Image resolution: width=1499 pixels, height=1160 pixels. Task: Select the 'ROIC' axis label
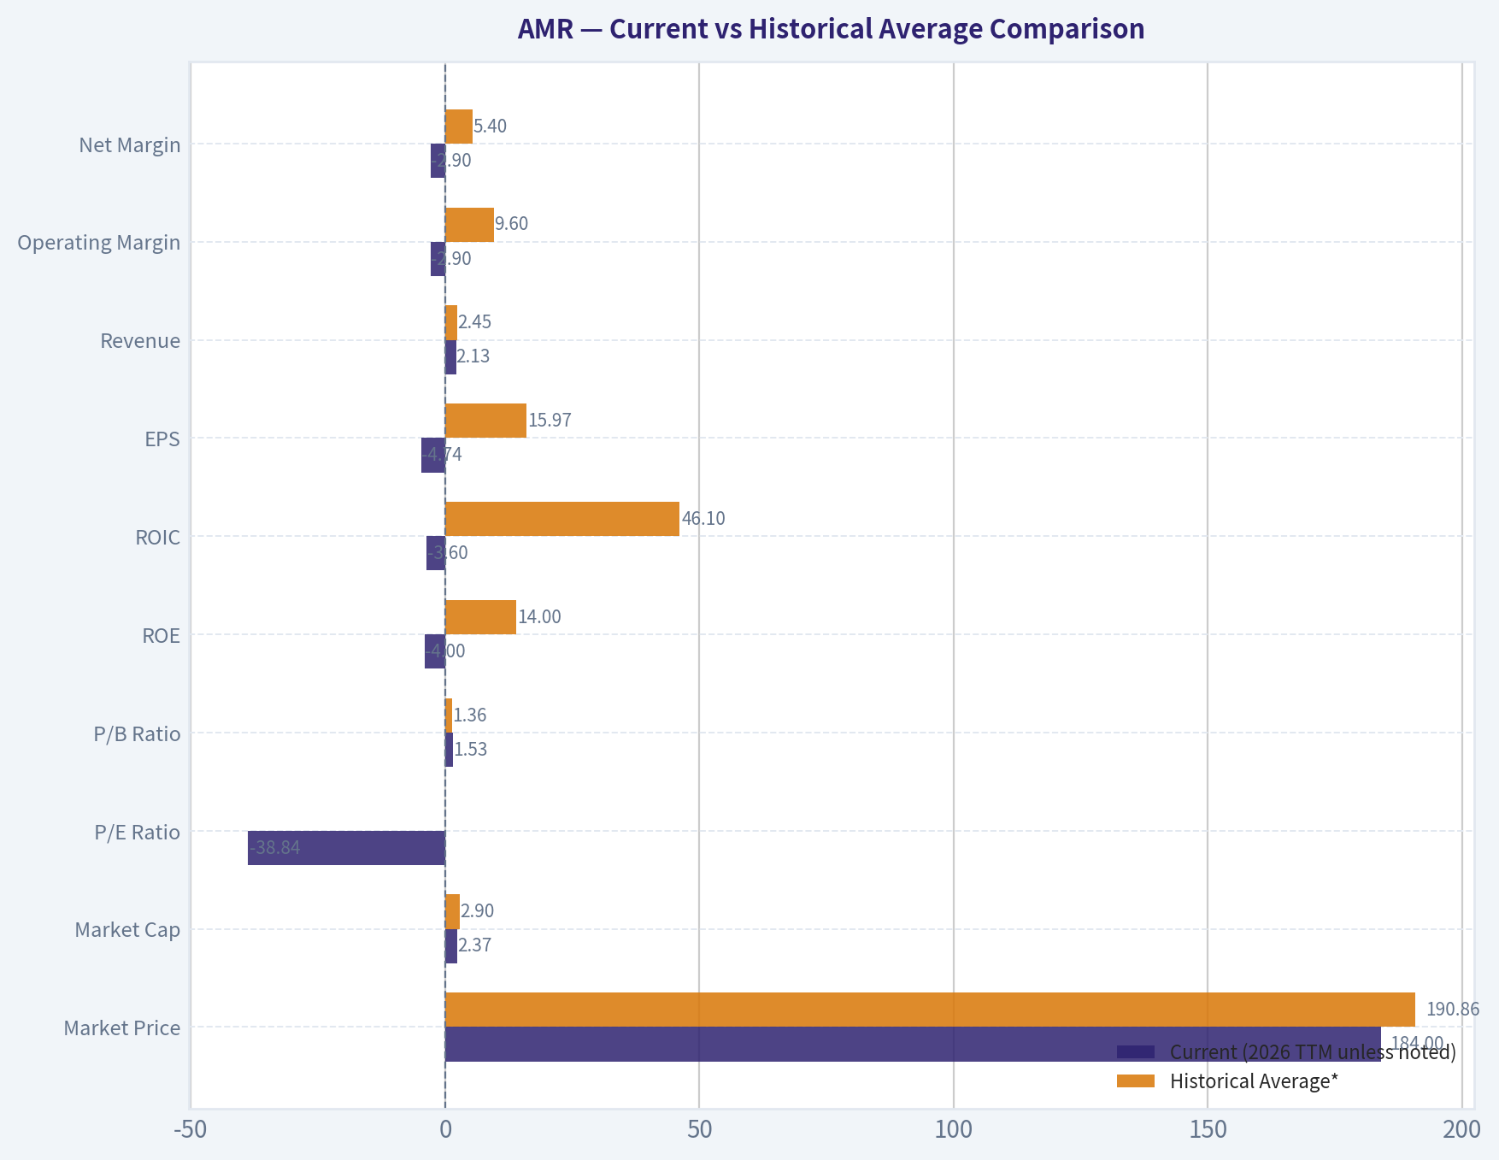pos(158,538)
